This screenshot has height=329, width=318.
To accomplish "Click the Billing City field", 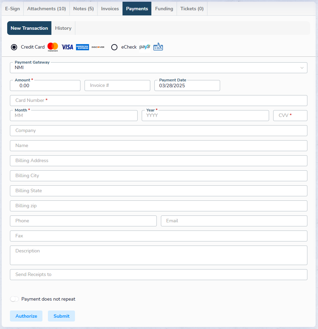I will [158, 176].
